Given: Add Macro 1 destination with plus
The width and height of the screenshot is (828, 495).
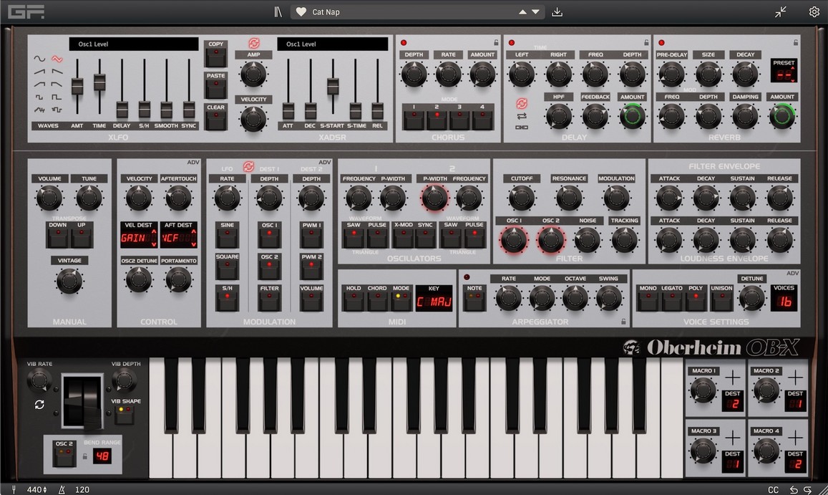Looking at the screenshot, I should click(x=733, y=378).
